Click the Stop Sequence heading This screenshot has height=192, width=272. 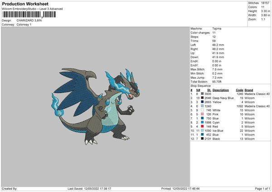(x=201, y=86)
